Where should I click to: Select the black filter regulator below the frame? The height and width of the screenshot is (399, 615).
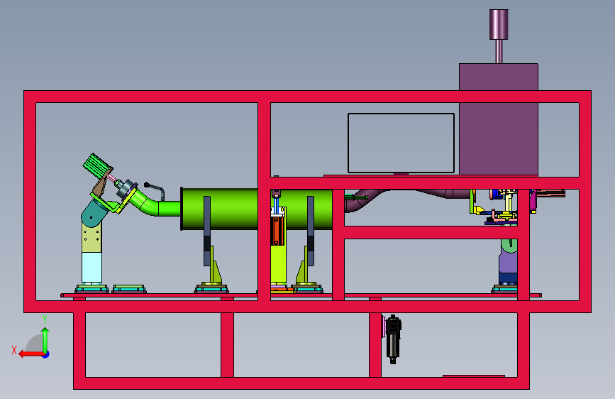(x=393, y=339)
